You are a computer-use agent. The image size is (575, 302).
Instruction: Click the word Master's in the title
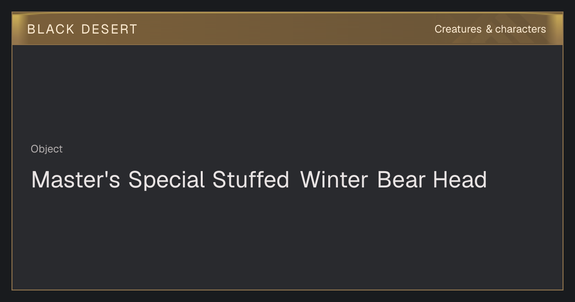pyautogui.click(x=76, y=180)
